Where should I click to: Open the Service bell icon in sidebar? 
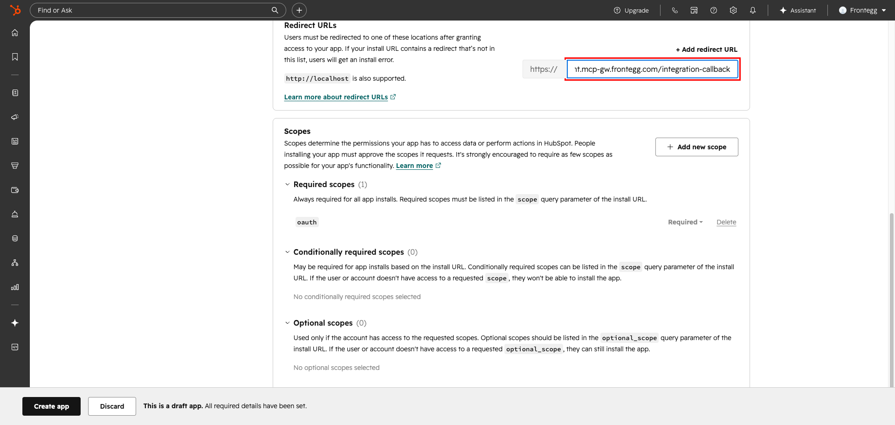[x=15, y=214]
